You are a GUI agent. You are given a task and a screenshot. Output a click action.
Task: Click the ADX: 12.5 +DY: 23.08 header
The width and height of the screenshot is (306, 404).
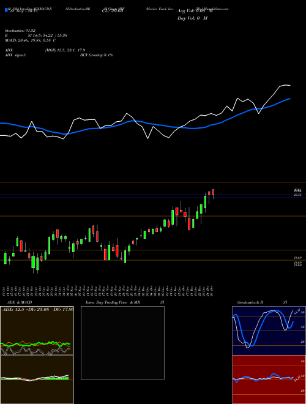[x=38, y=309]
